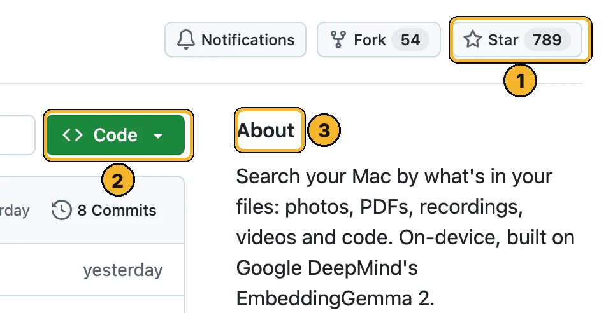Click the Fork branch icon
Image resolution: width=613 pixels, height=313 pixels.
pyautogui.click(x=338, y=39)
